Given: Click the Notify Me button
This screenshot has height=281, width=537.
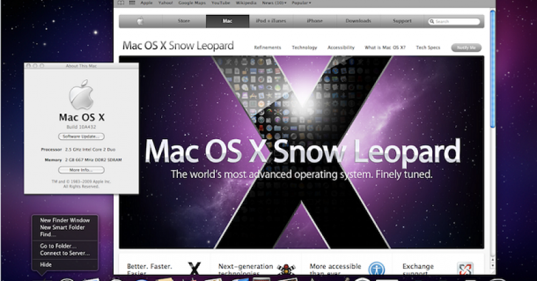Looking at the screenshot, I should 466,47.
